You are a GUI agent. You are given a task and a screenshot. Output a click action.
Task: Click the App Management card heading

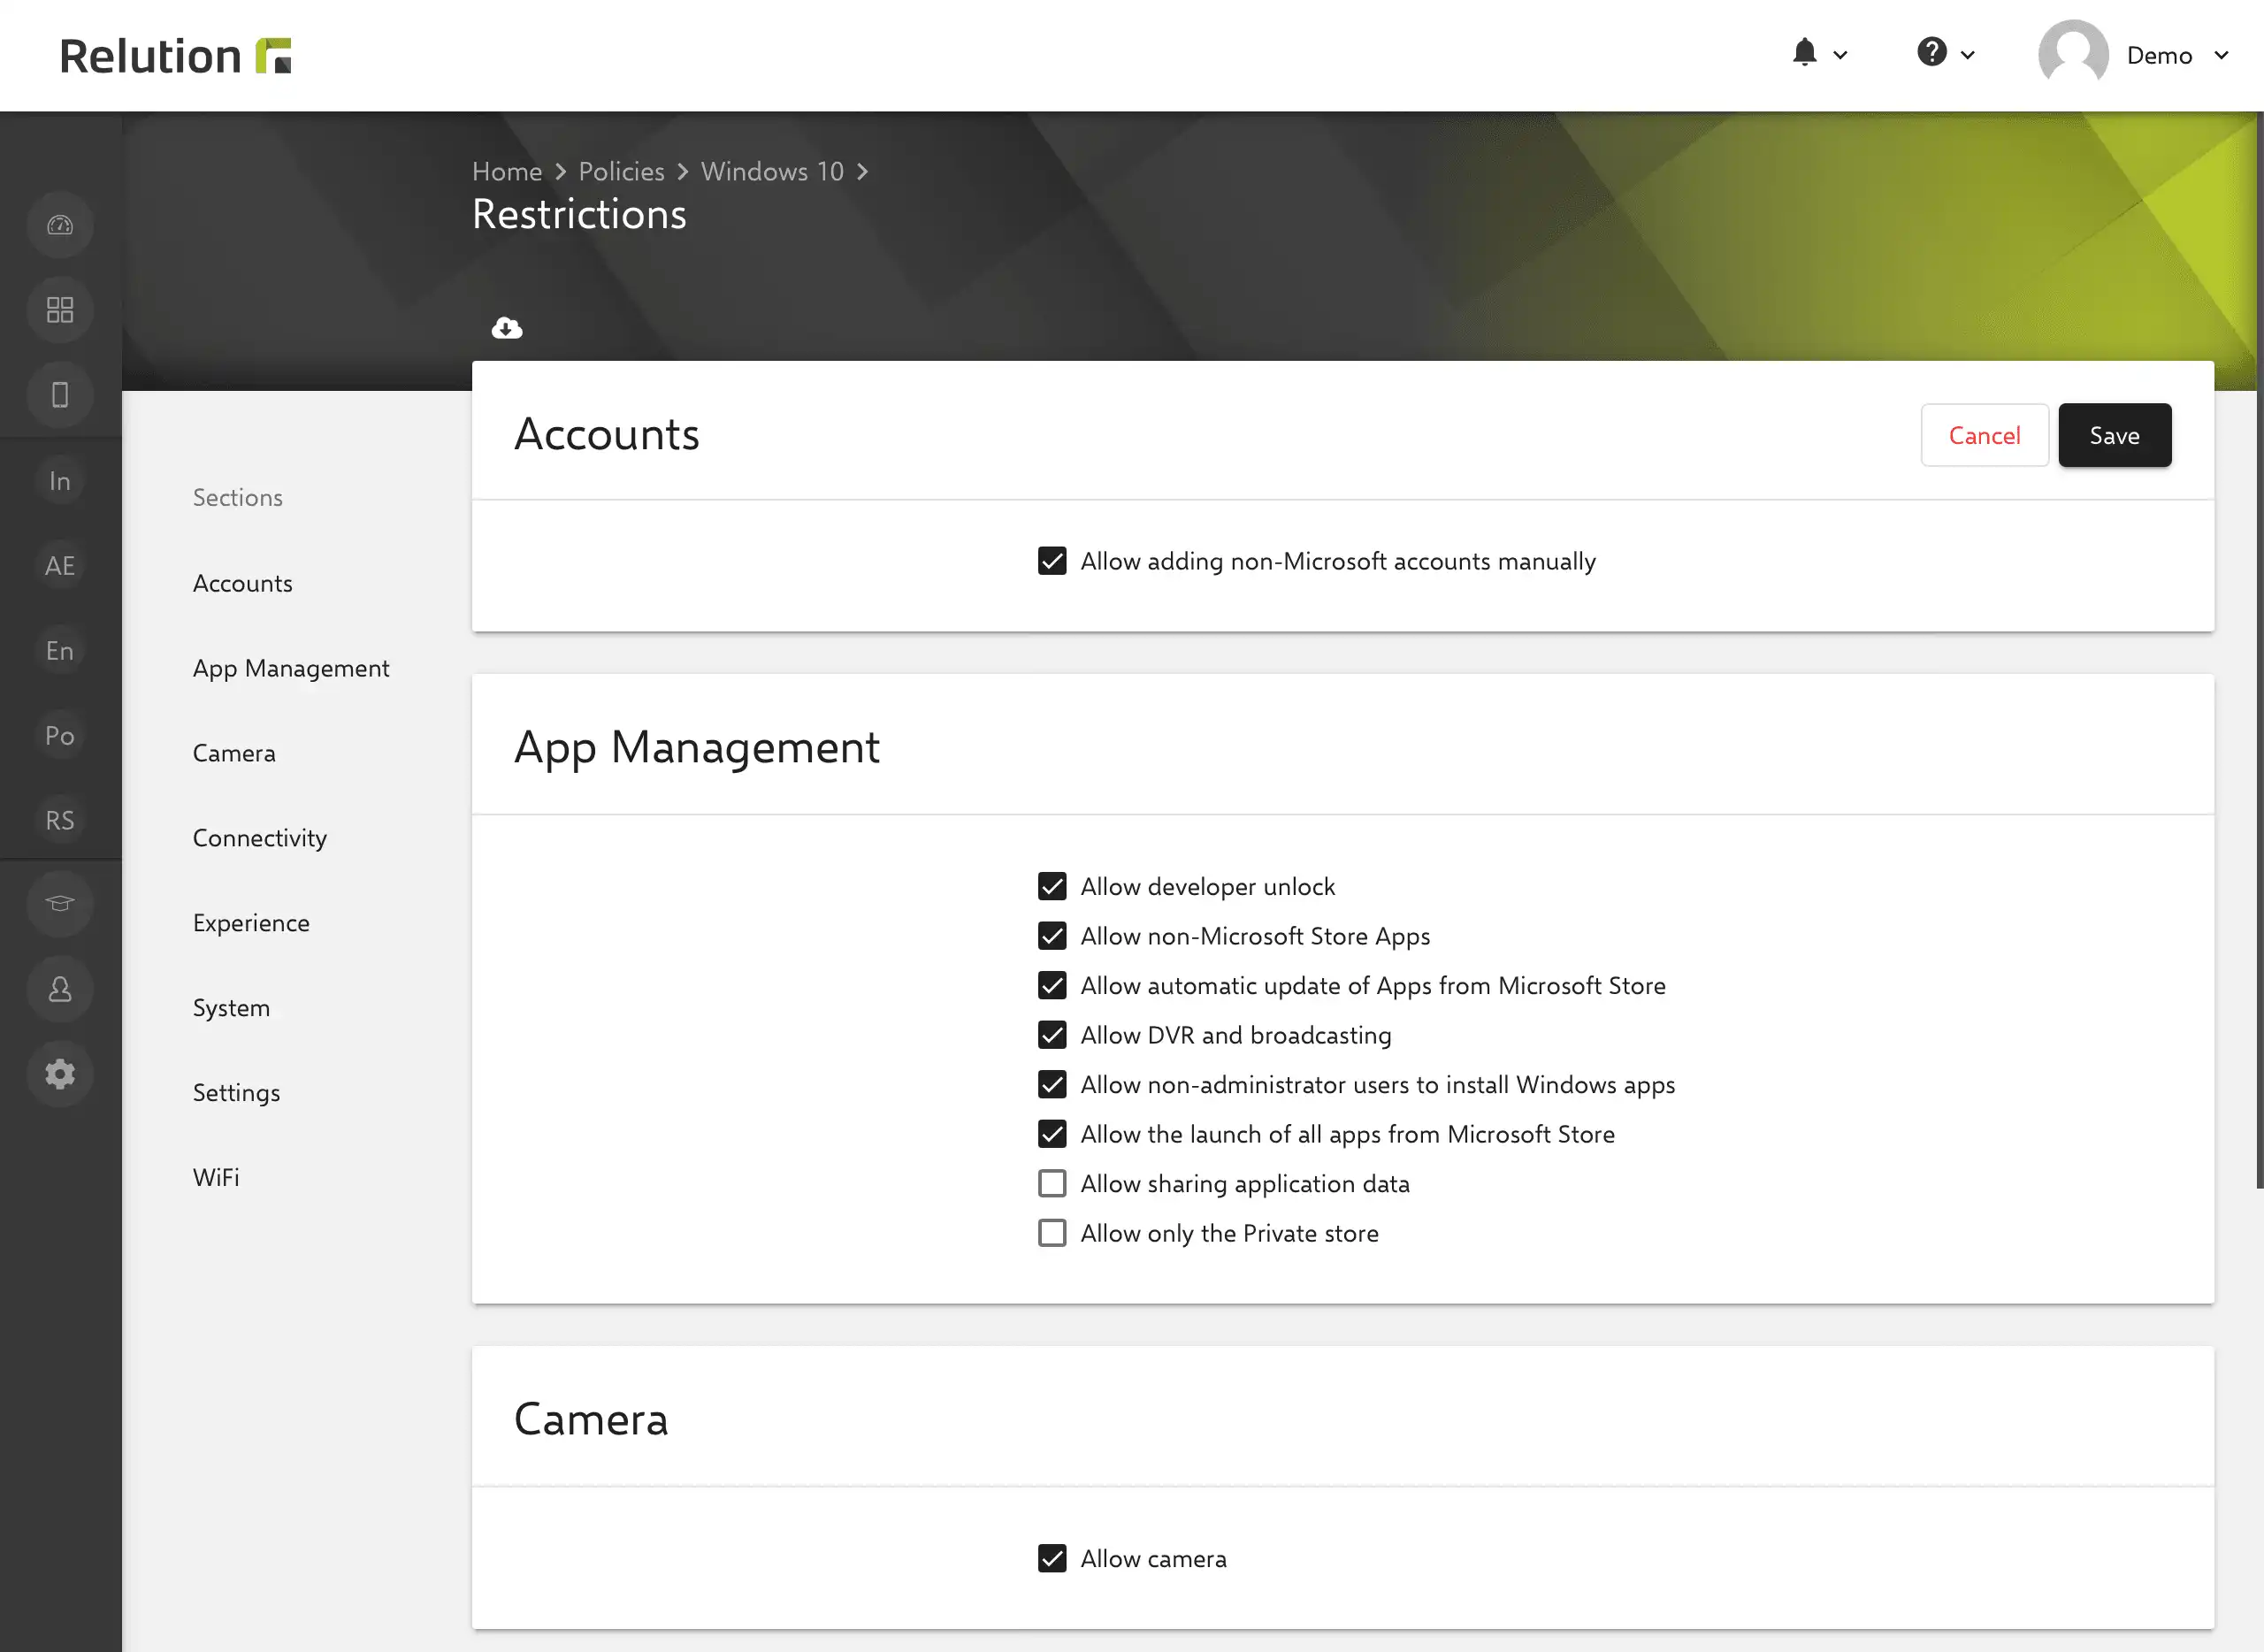tap(697, 748)
